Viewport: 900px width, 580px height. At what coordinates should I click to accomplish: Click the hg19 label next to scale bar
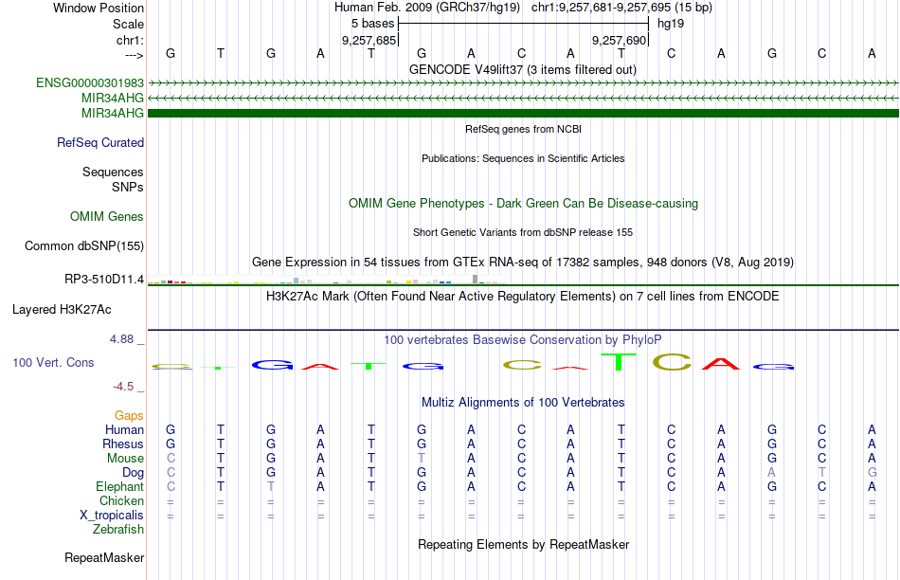click(671, 24)
